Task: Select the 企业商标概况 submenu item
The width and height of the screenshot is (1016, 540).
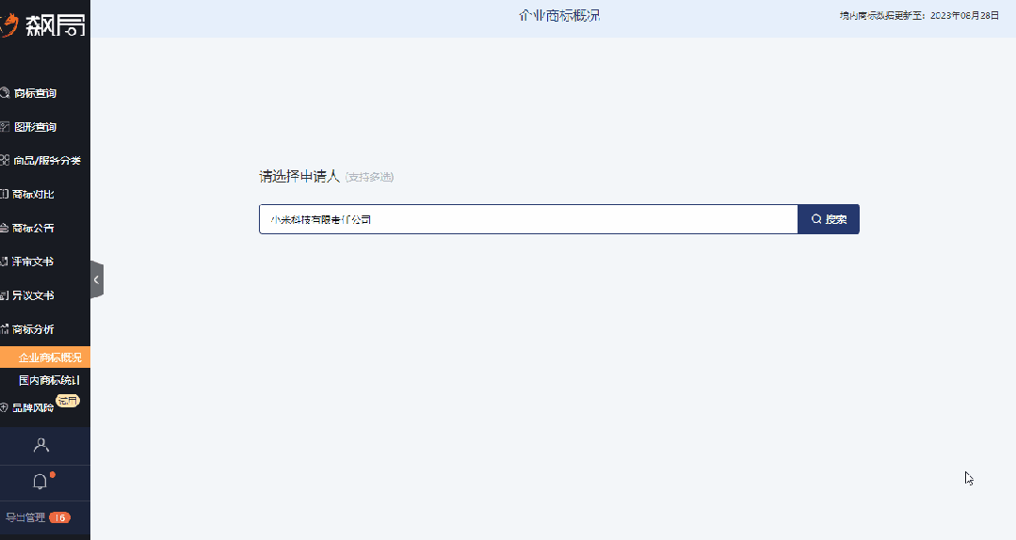Action: coord(44,357)
